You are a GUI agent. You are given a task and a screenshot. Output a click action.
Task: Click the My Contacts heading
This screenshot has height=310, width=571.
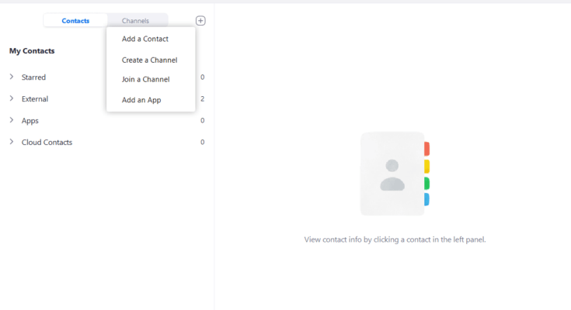(x=32, y=51)
